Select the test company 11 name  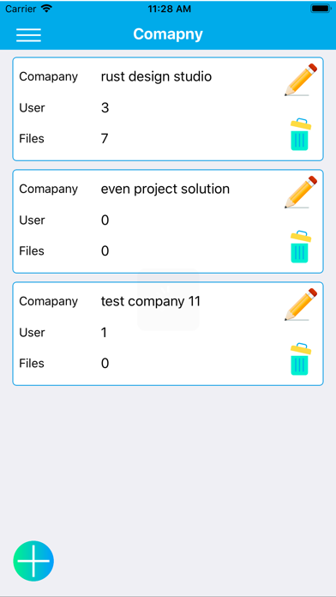tap(150, 301)
